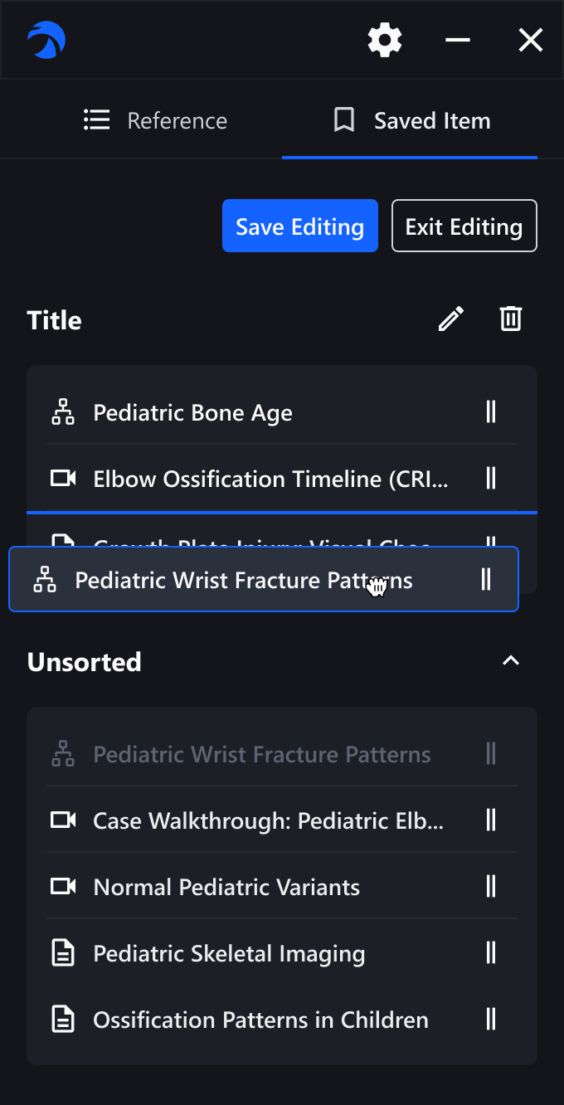Switch to the Reference tab

(155, 121)
